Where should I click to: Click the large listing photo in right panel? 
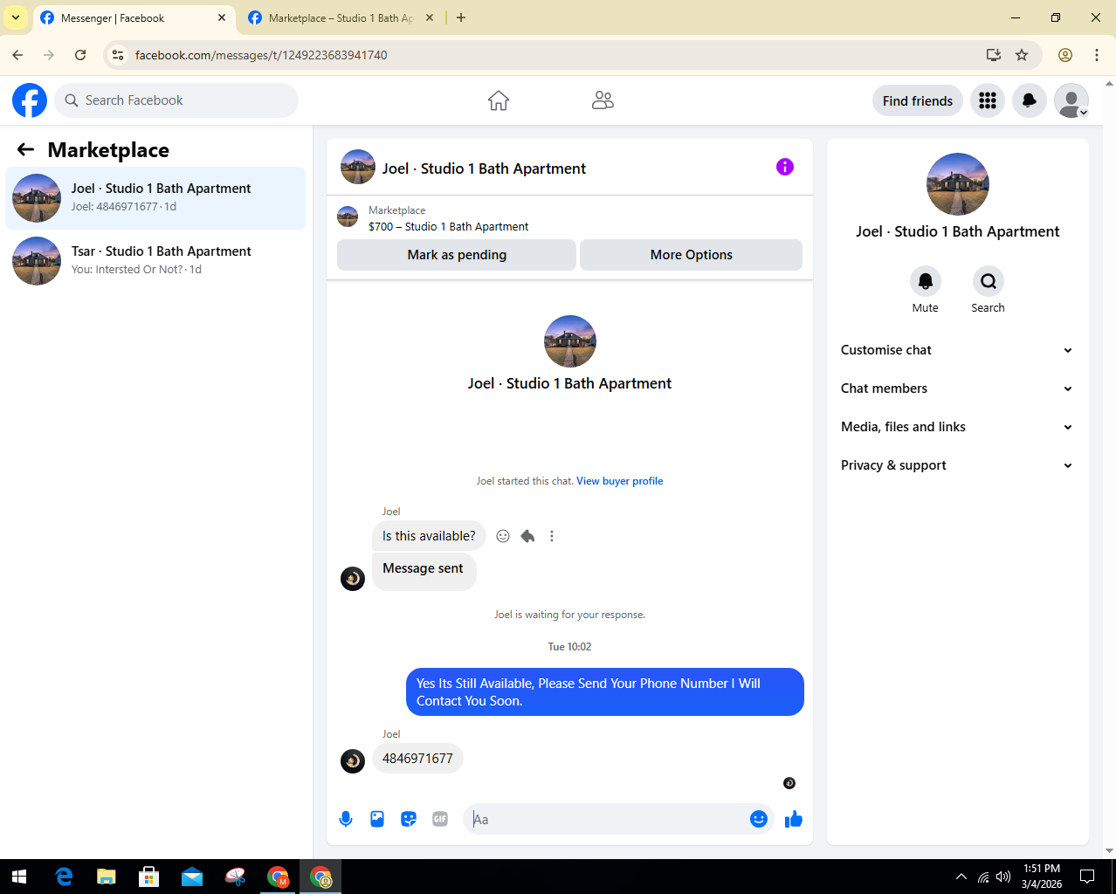958,184
